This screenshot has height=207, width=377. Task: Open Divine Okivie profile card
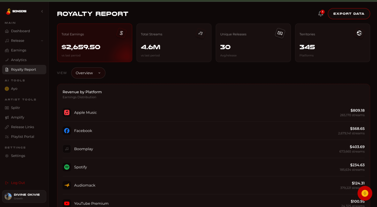pos(24,196)
